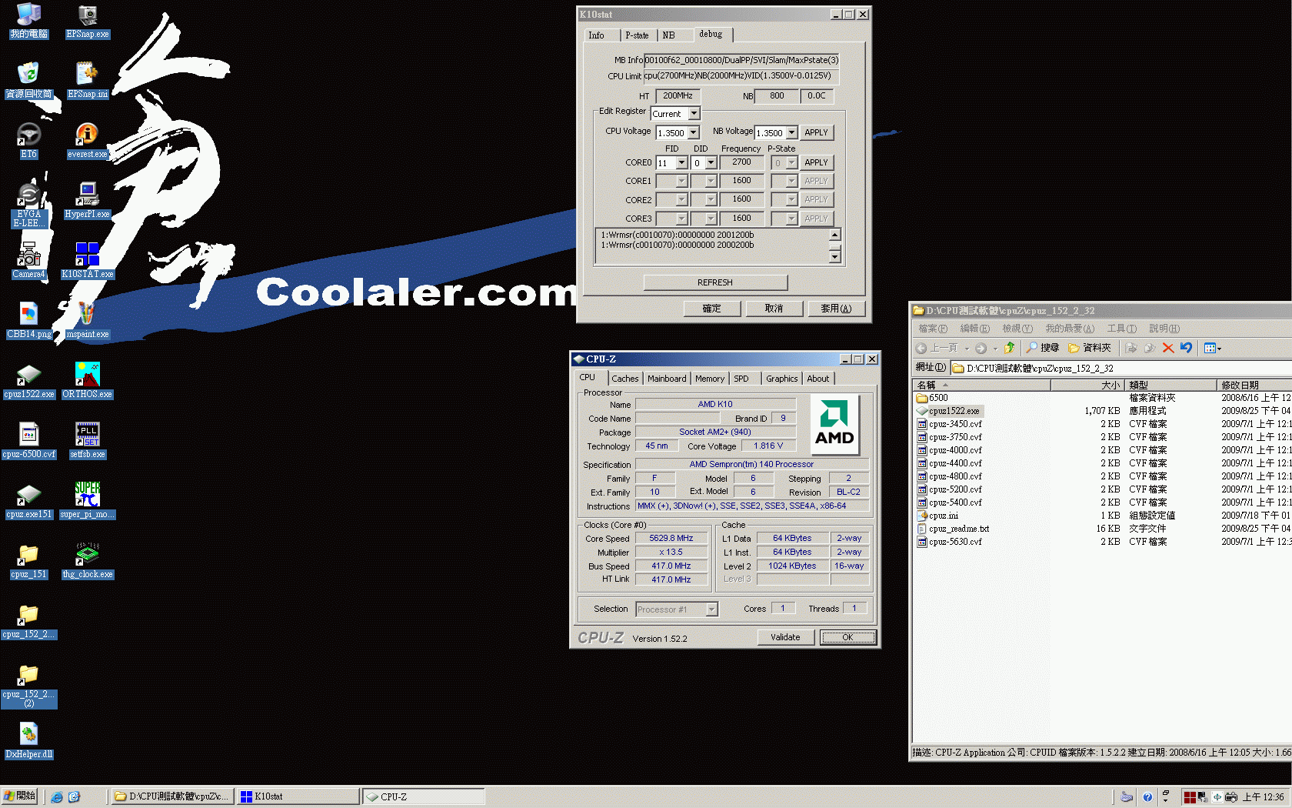Open the Explorer back button history arrow
Image resolution: width=1292 pixels, height=808 pixels.
pyautogui.click(x=967, y=348)
